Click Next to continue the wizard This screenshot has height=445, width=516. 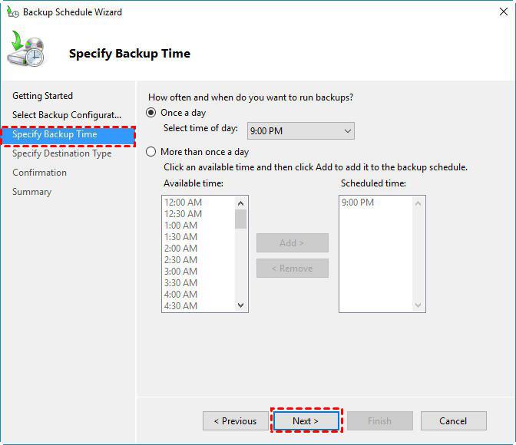pos(306,420)
